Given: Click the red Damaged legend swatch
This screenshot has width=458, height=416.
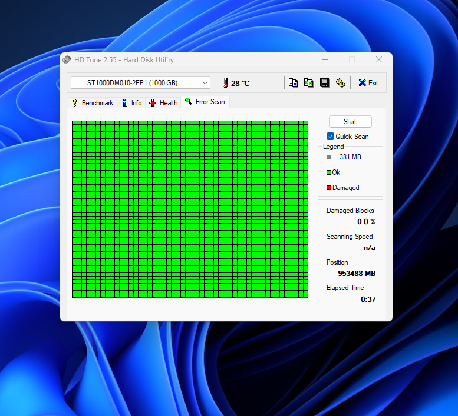Looking at the screenshot, I should click(x=329, y=188).
